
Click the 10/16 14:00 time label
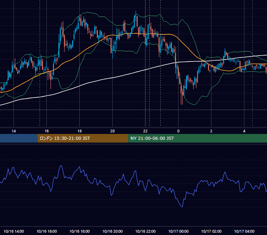point(14,231)
